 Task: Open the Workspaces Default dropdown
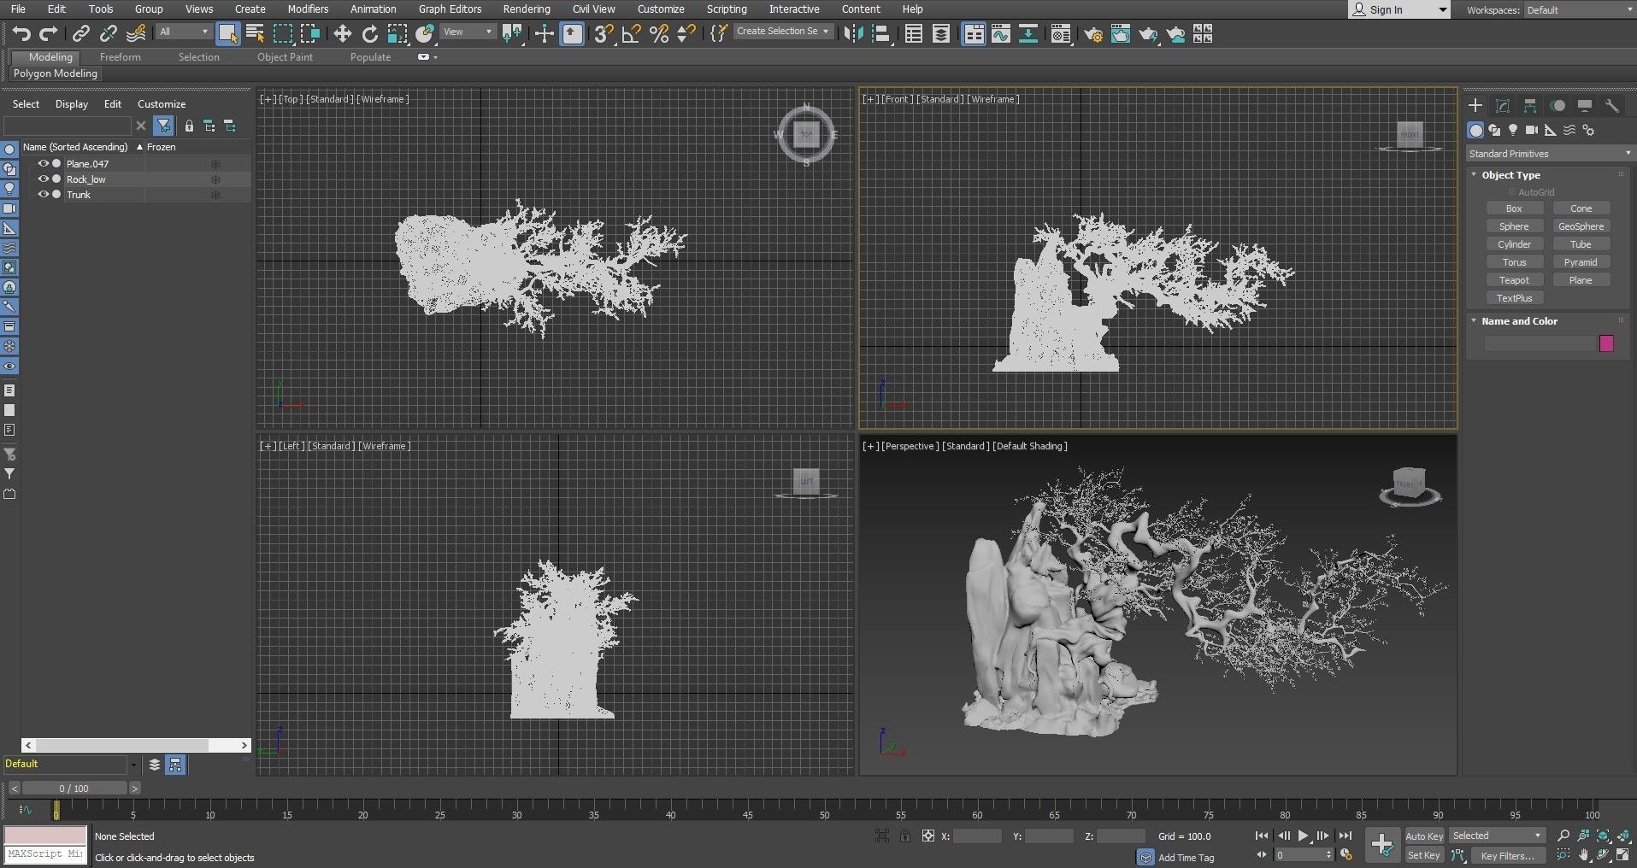click(x=1580, y=9)
